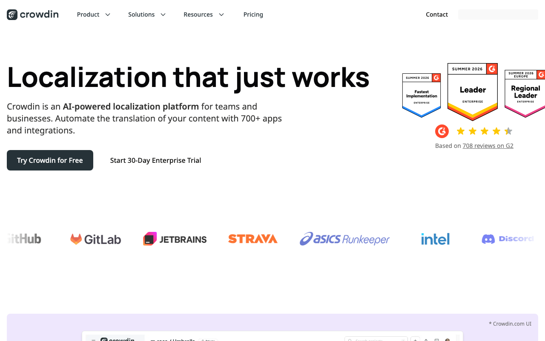This screenshot has height=341, width=545.
Task: Open the 708 reviews on G2 link
Action: (x=488, y=146)
